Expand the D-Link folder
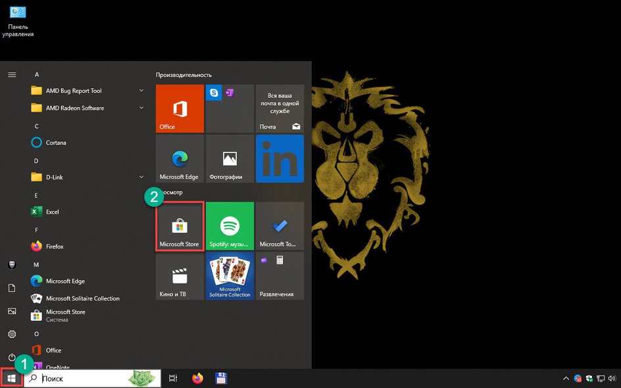 [x=88, y=177]
